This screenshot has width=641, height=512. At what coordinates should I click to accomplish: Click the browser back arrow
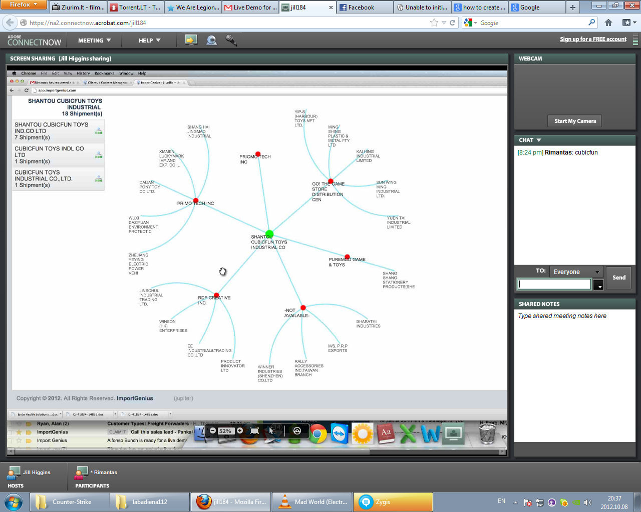10,22
